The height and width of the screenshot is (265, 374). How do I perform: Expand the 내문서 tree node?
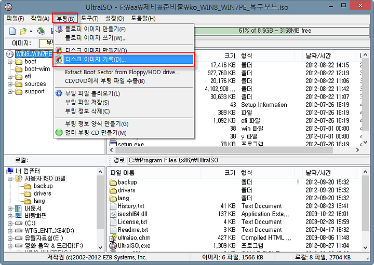[x=10, y=208]
